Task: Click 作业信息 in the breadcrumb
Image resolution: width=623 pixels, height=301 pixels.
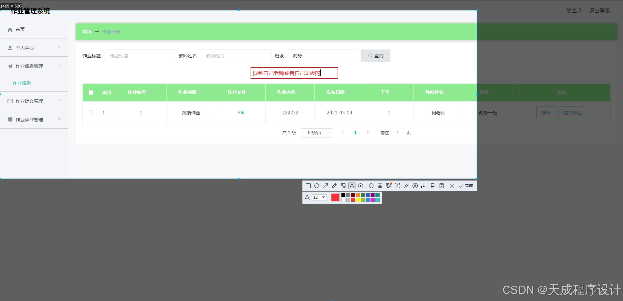Action: pos(111,32)
